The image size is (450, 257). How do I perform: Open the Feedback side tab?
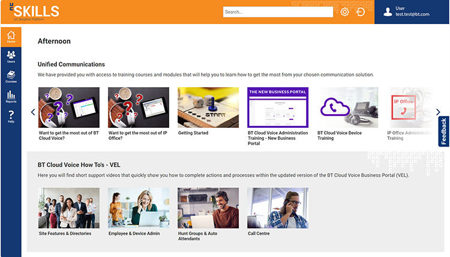[443, 132]
